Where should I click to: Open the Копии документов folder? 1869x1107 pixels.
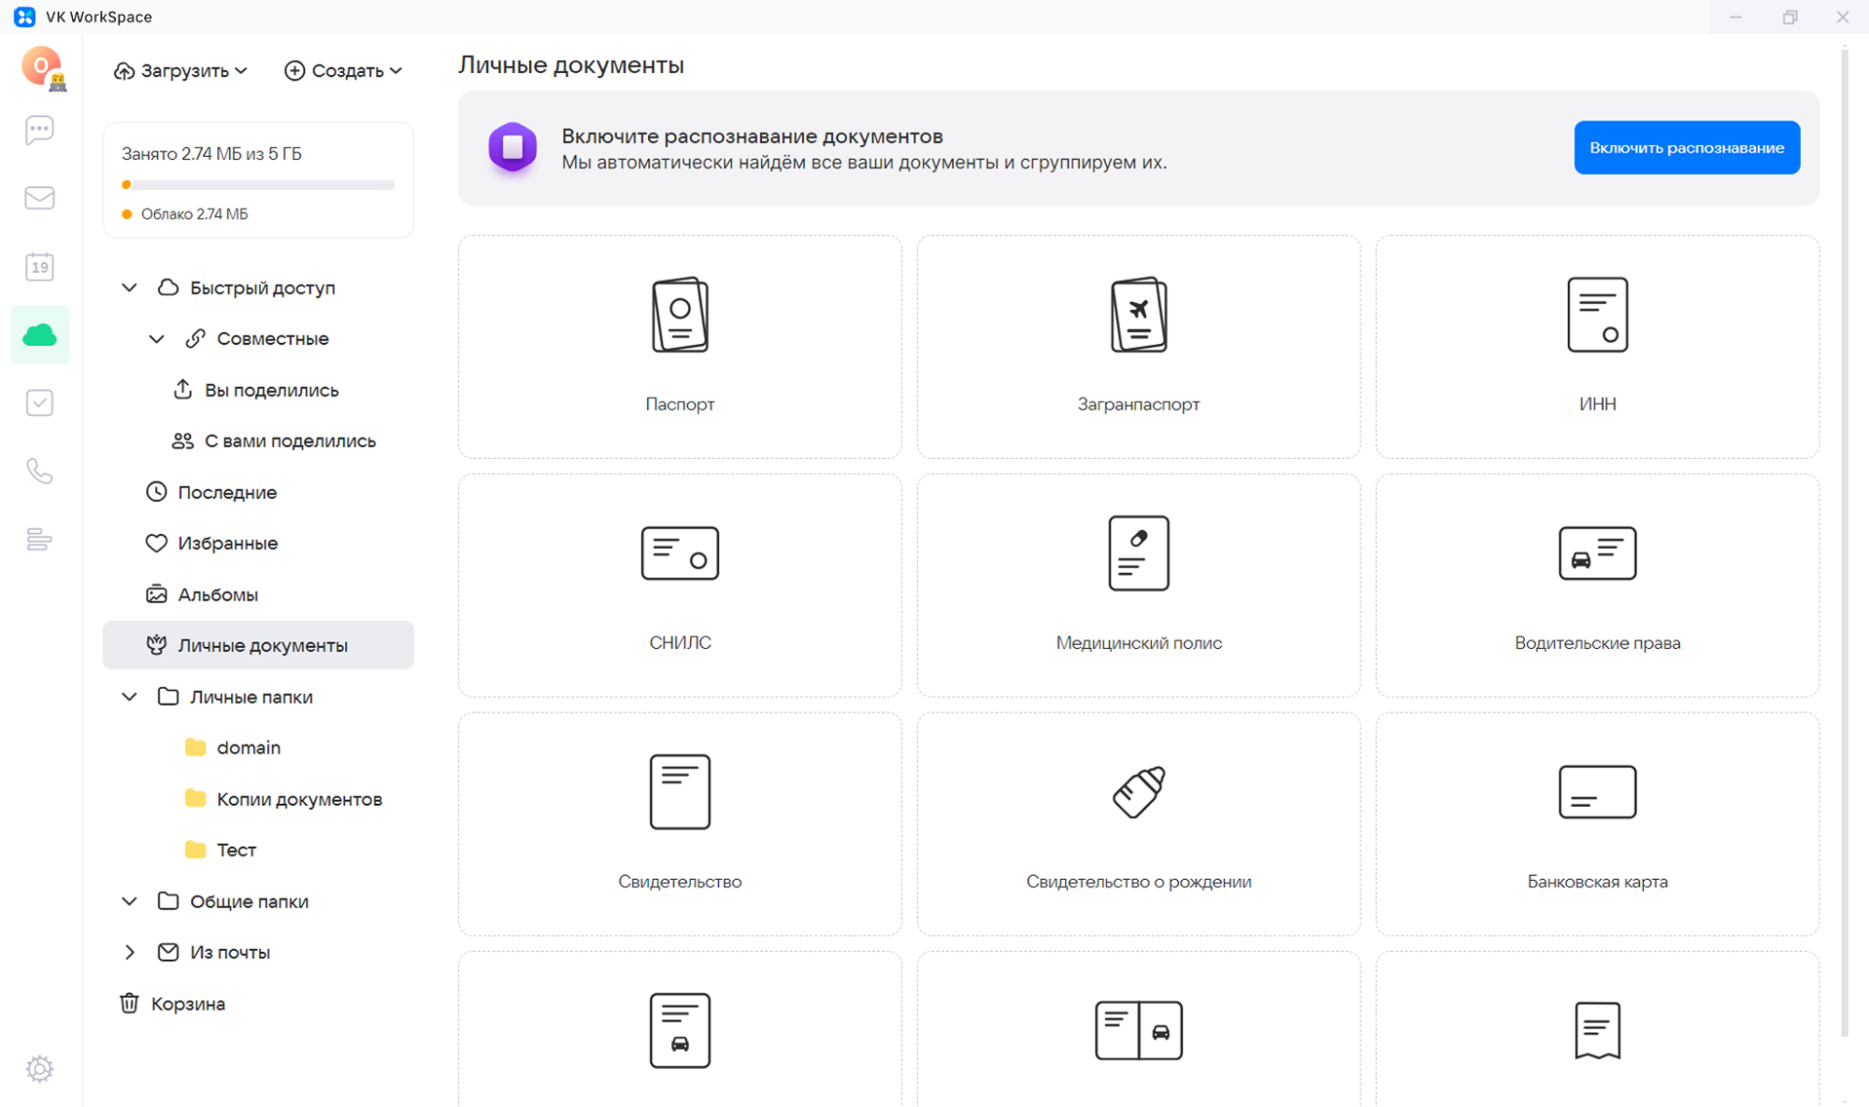point(298,799)
